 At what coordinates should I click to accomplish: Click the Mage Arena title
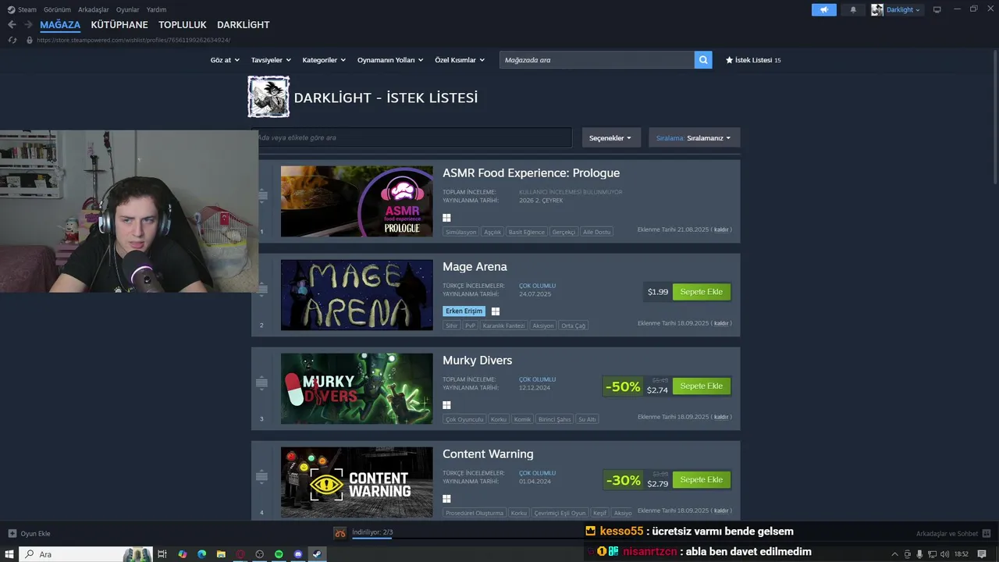pyautogui.click(x=475, y=266)
